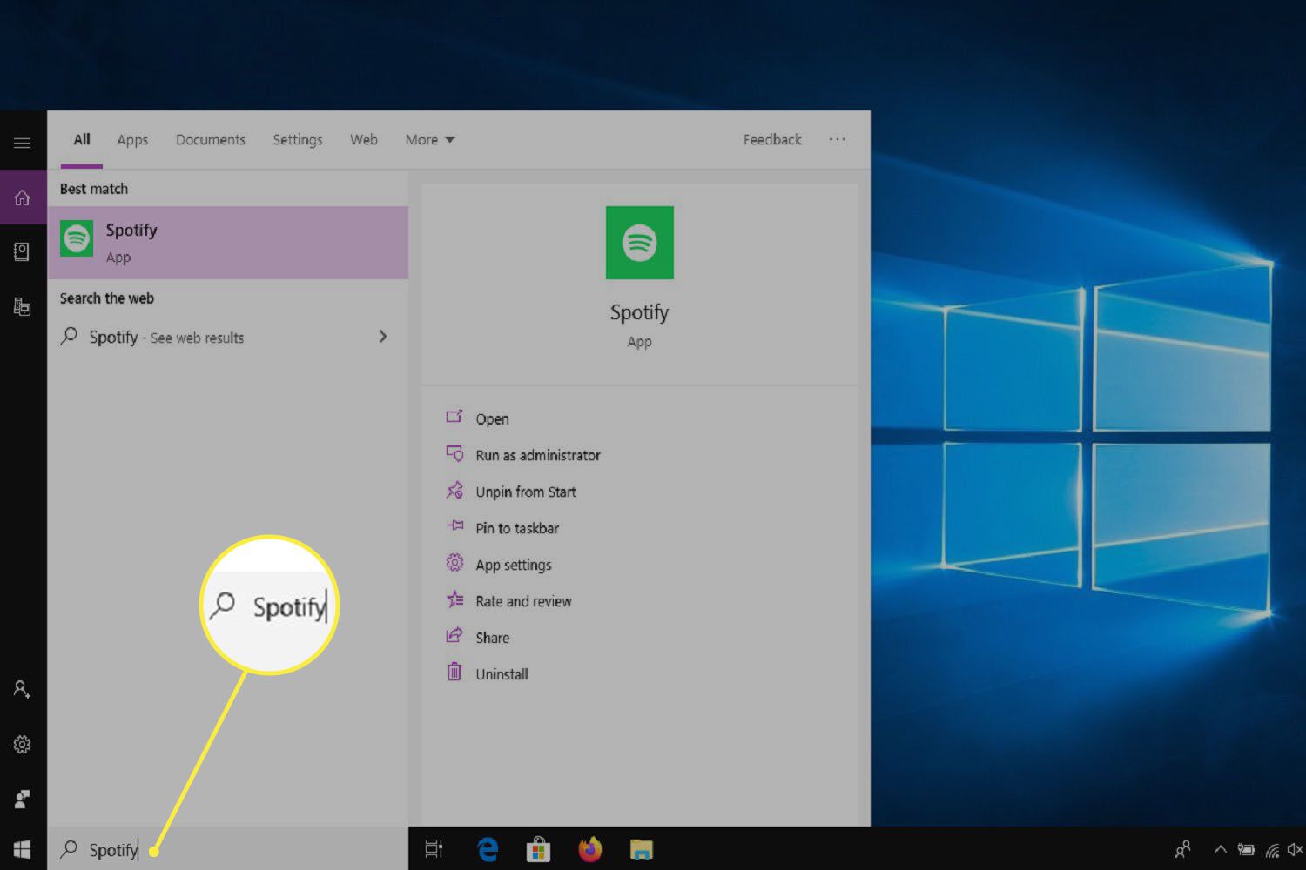Screen dimensions: 1306x870
Task: Open the notebook icon in the sidebar
Action: (x=23, y=252)
